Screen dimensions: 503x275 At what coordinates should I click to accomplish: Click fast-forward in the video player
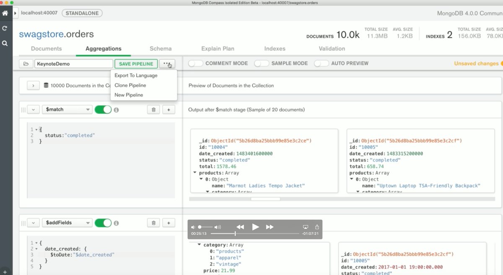click(270, 227)
